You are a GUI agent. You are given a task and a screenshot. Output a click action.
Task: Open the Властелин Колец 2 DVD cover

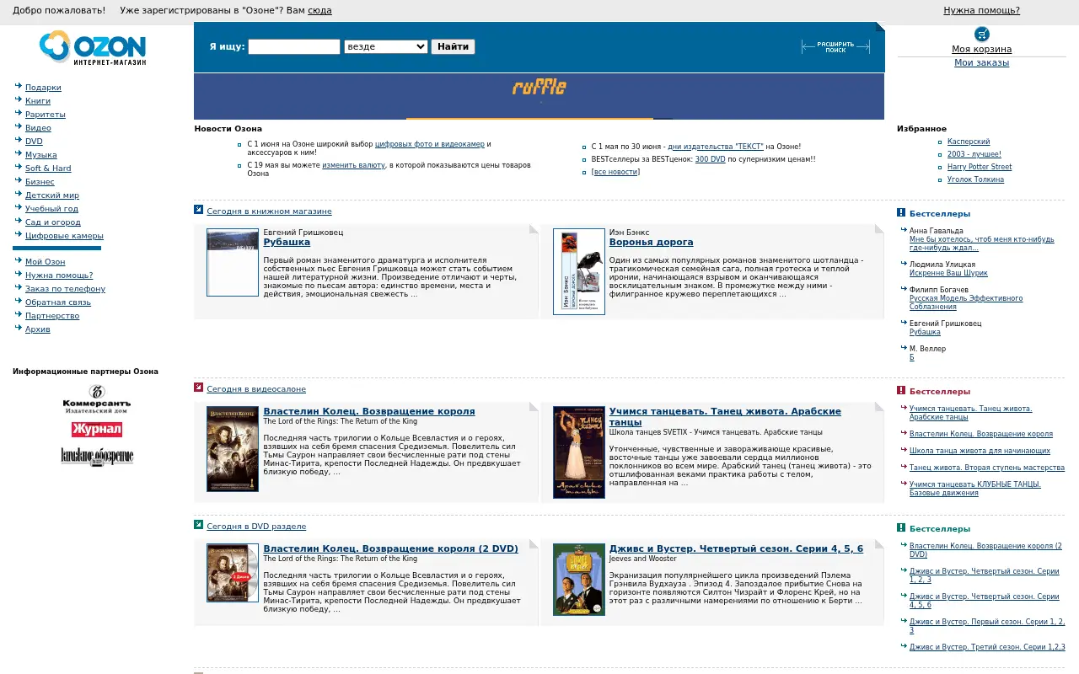(x=233, y=573)
